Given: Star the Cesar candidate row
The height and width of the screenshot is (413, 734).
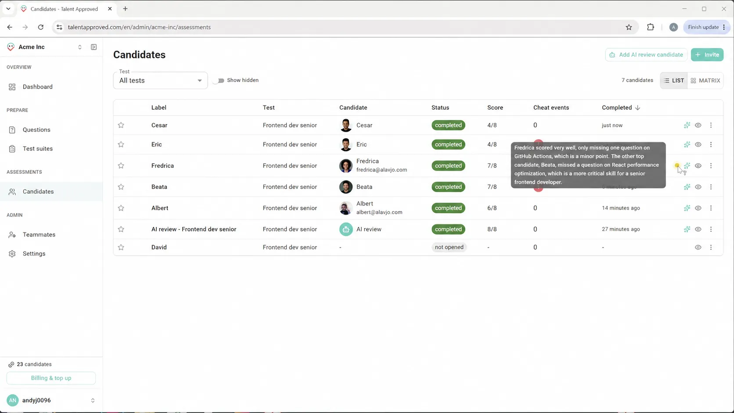Looking at the screenshot, I should 121,125.
